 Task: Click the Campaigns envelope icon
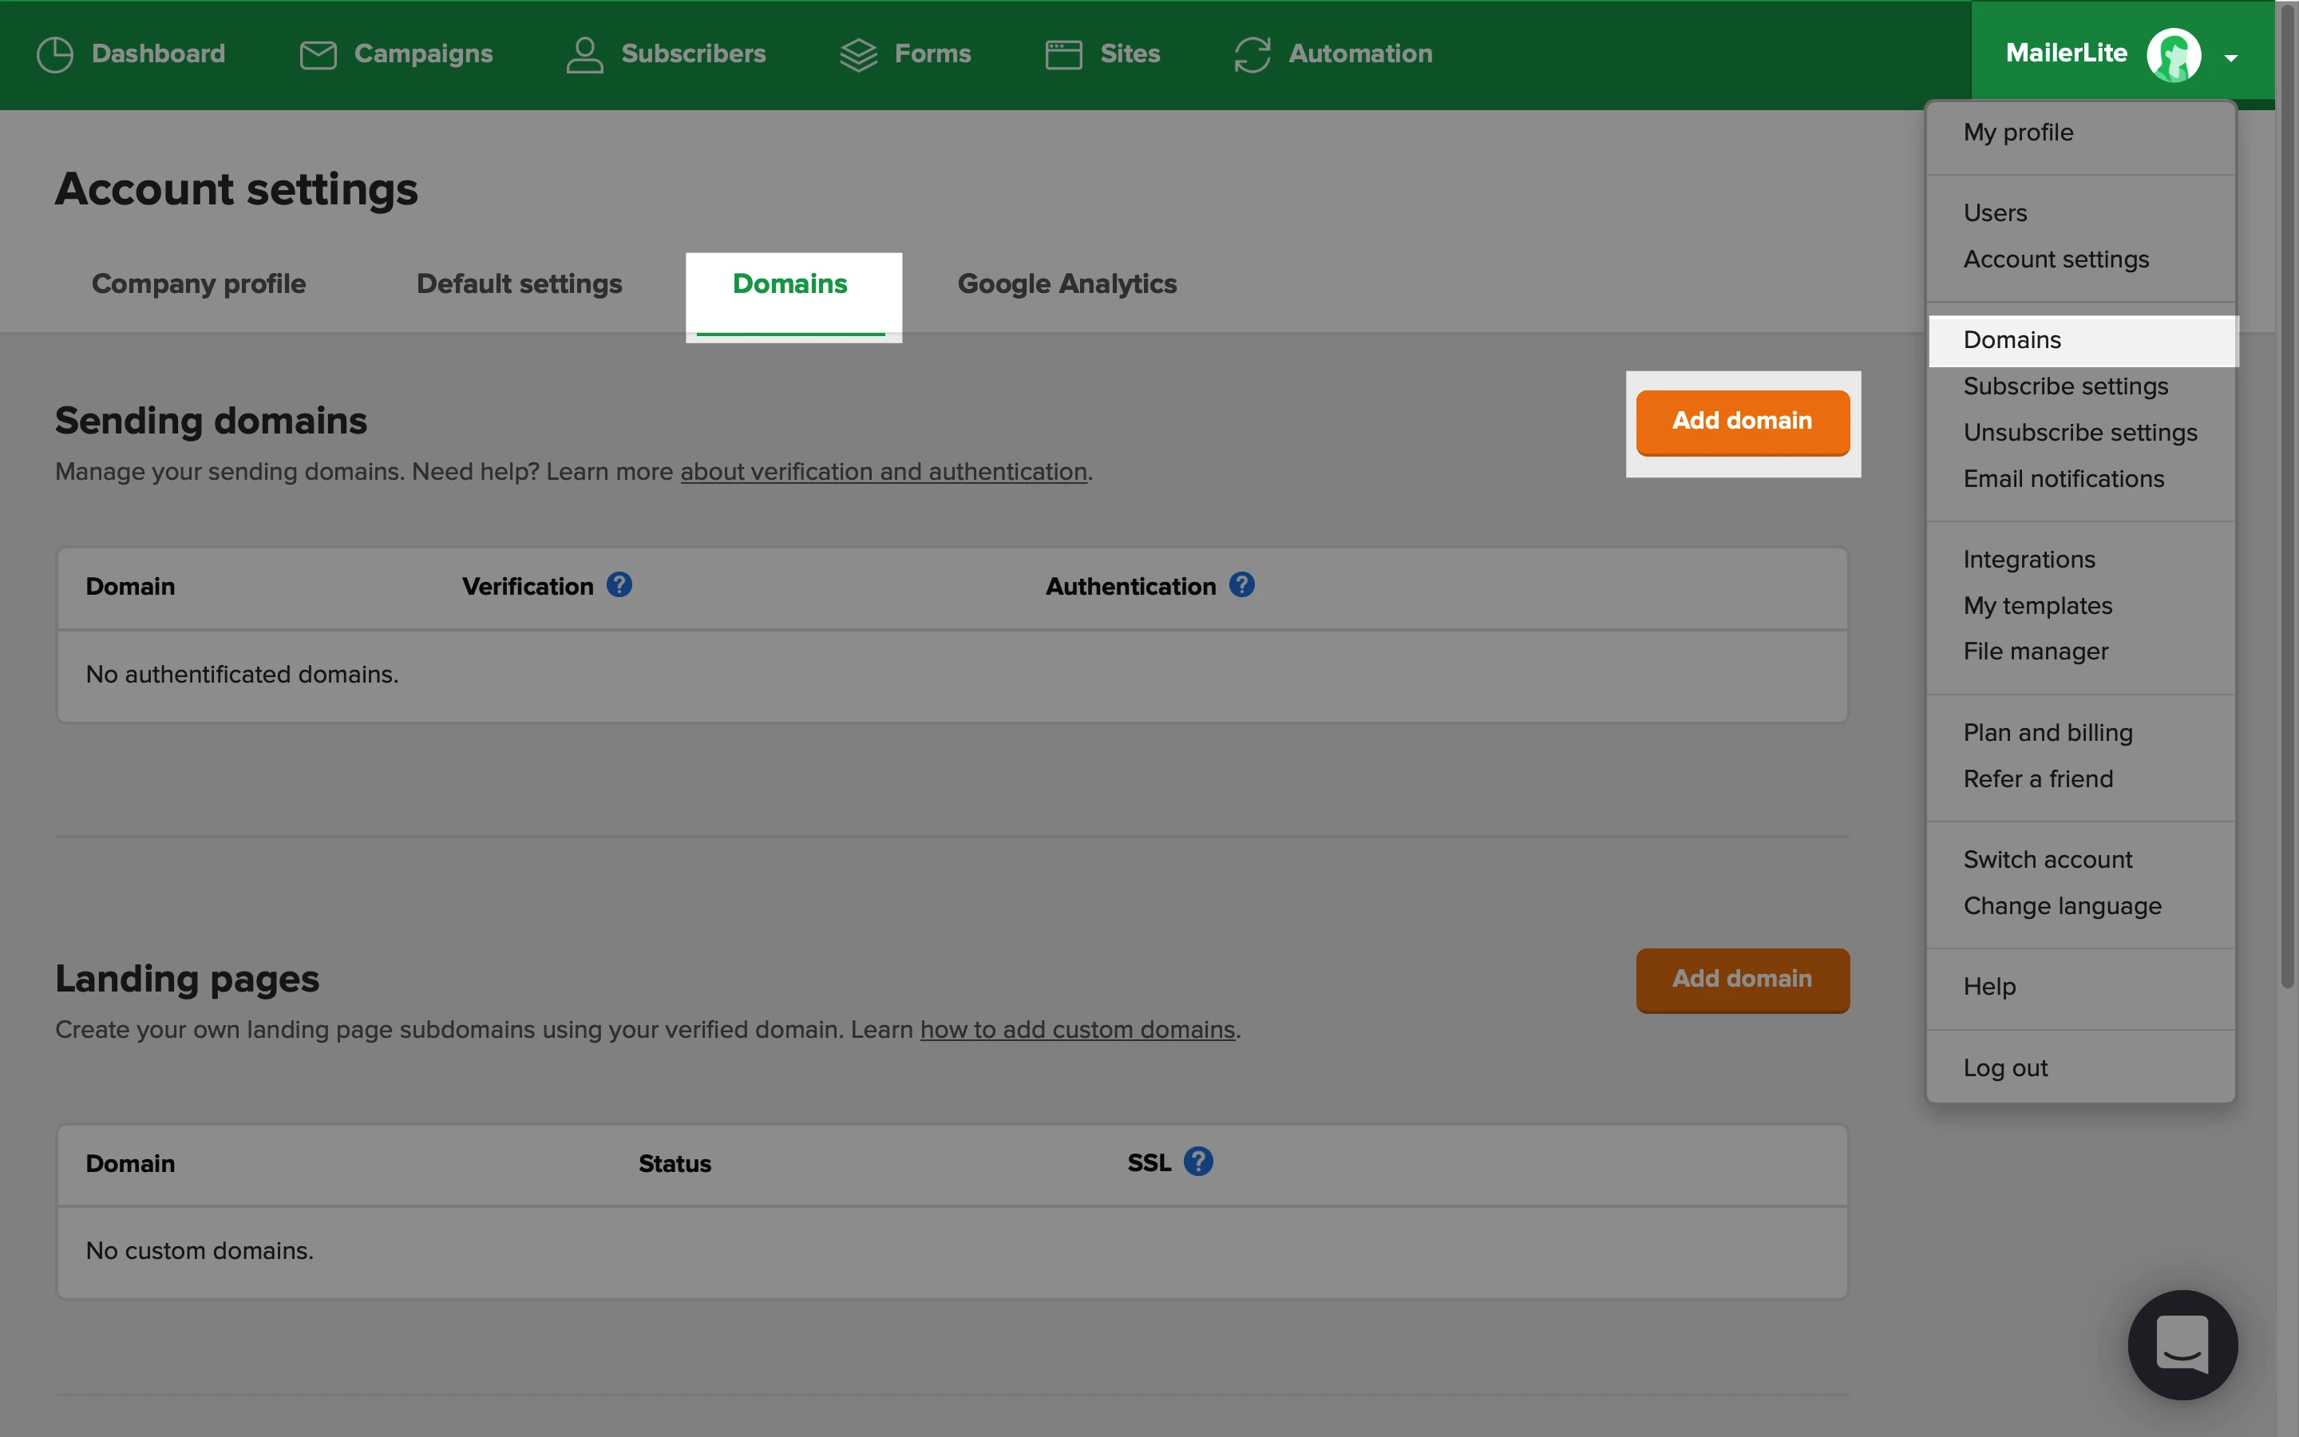pyautogui.click(x=319, y=54)
